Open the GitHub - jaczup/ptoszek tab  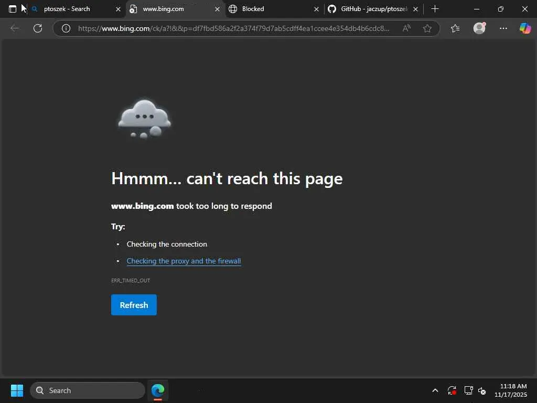click(x=373, y=9)
